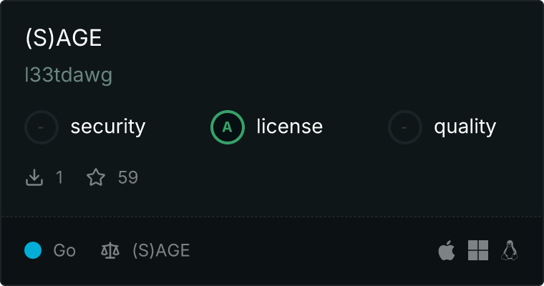
Task: Click the blue Go language color dot
Action: pyautogui.click(x=33, y=250)
